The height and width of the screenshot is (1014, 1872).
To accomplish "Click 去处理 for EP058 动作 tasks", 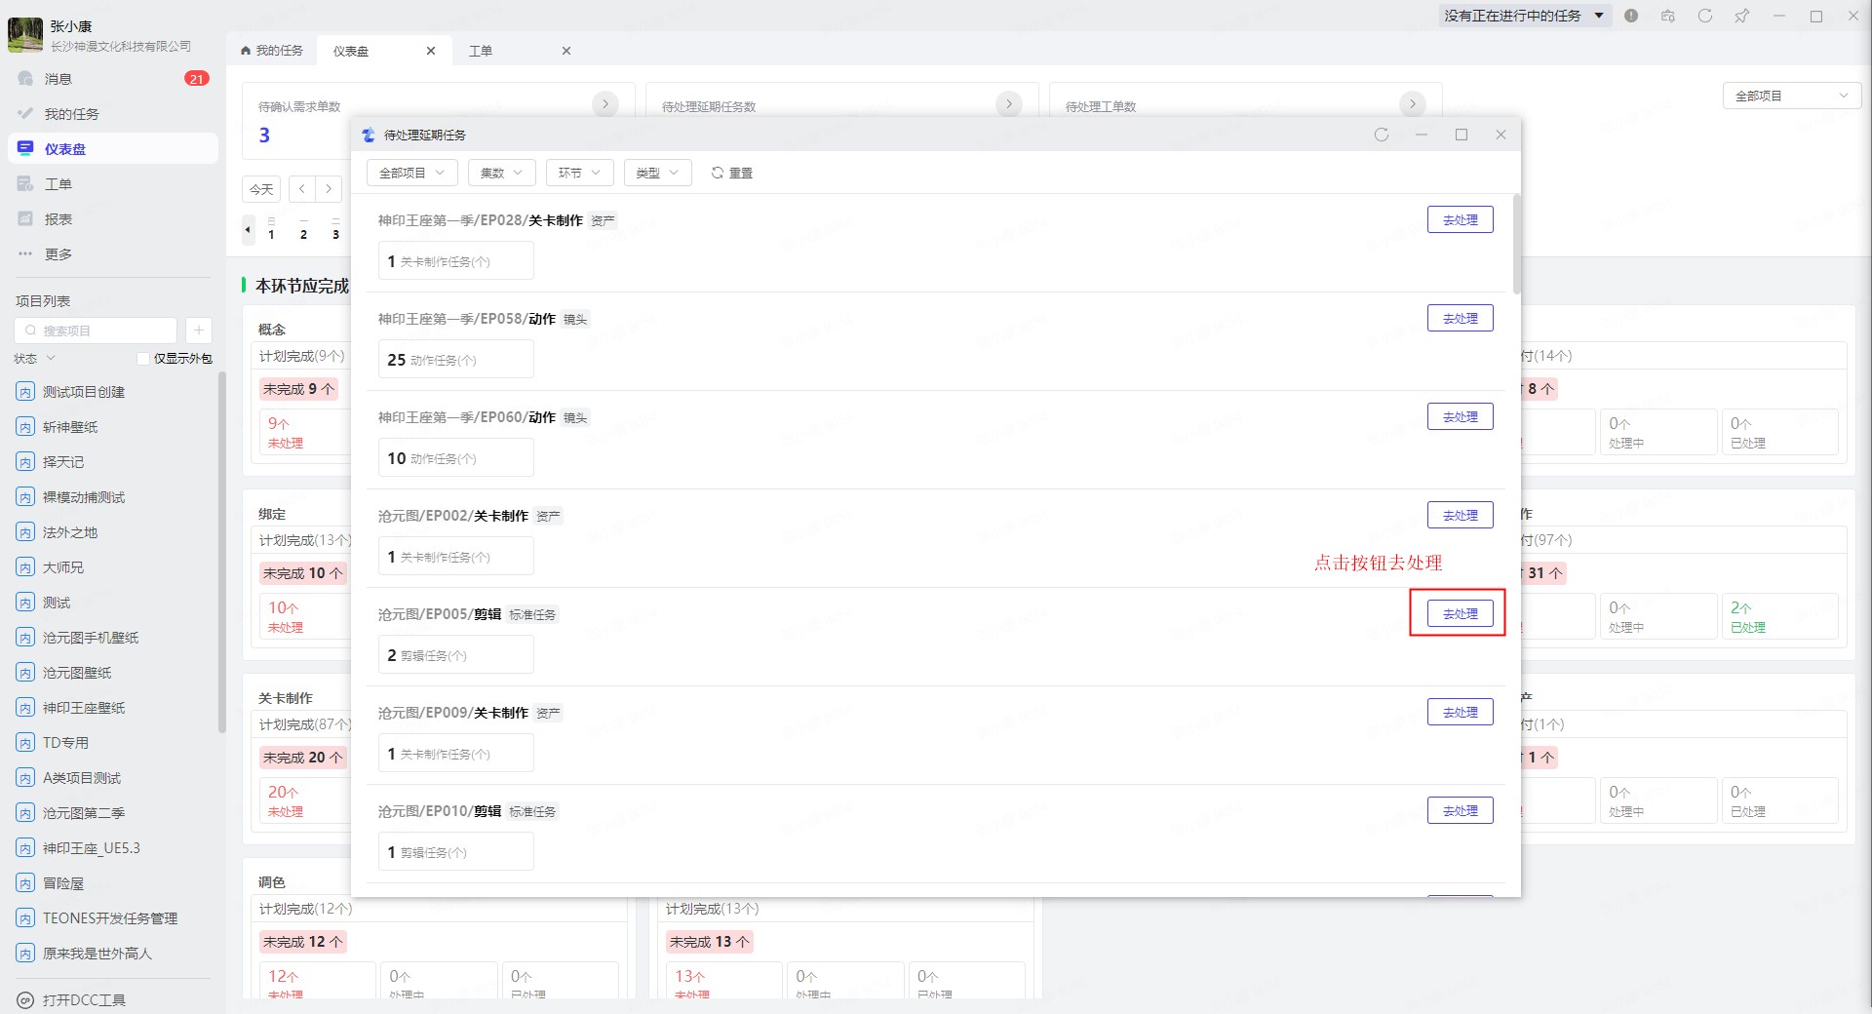I will [x=1460, y=318].
